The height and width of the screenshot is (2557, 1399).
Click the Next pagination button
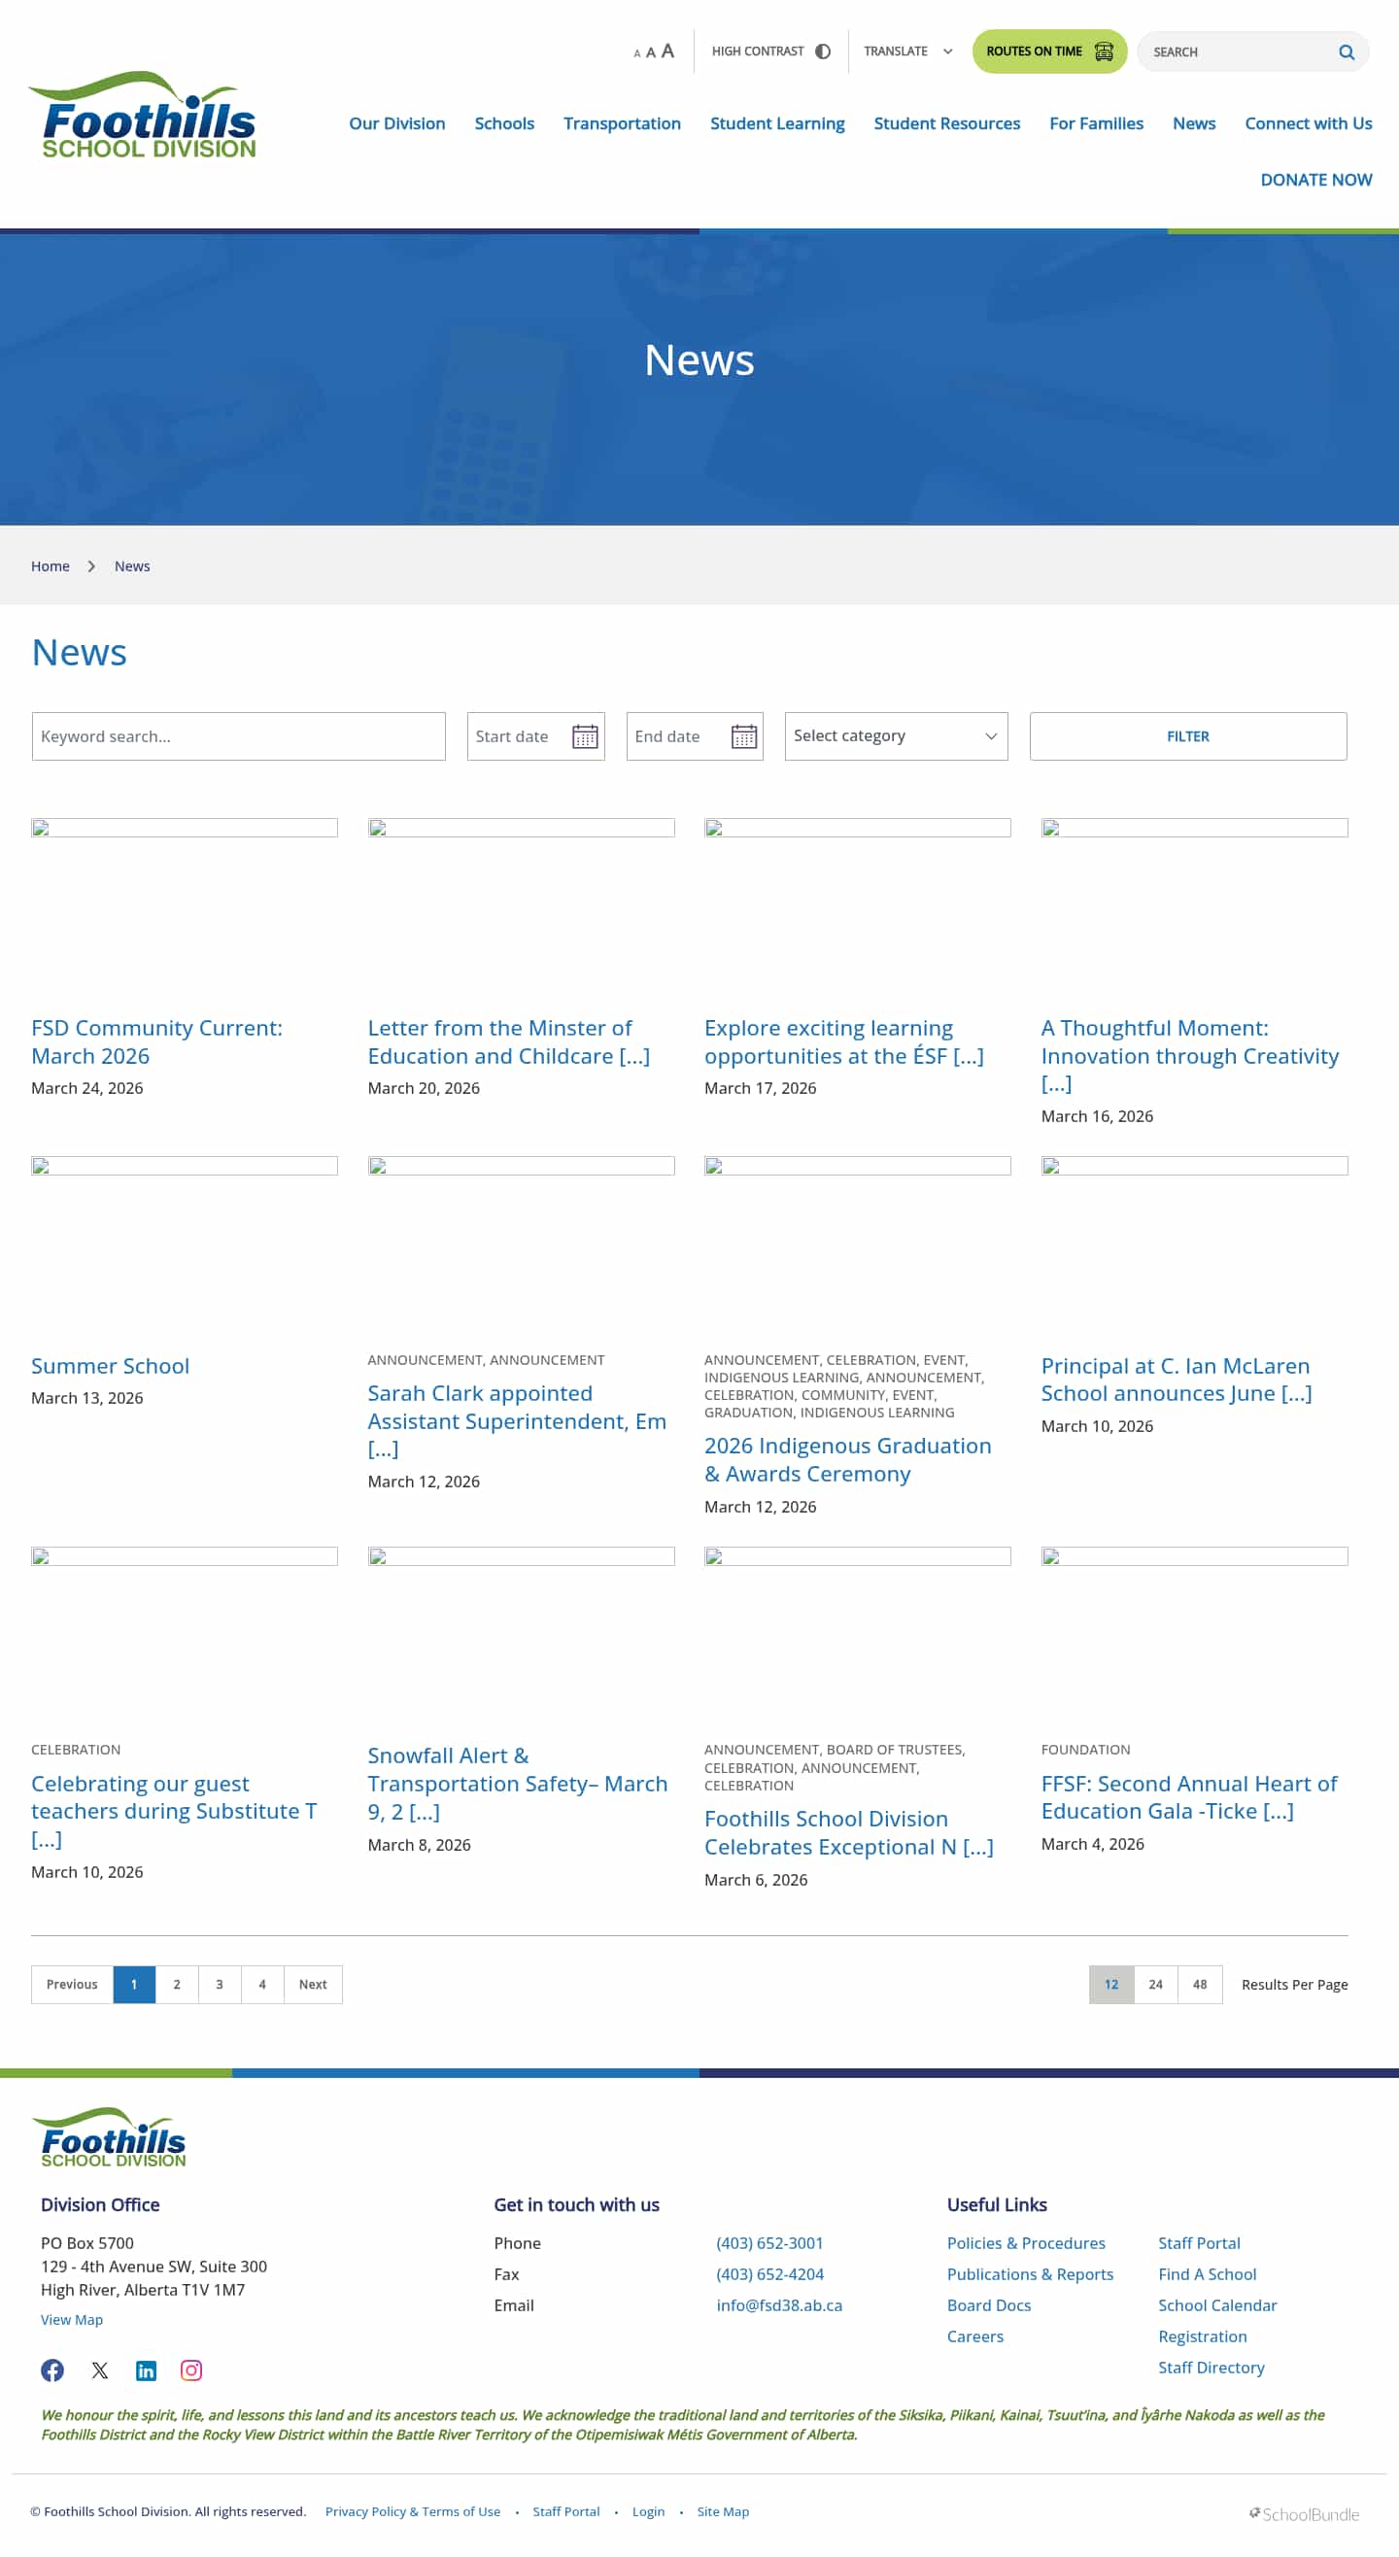click(313, 1983)
